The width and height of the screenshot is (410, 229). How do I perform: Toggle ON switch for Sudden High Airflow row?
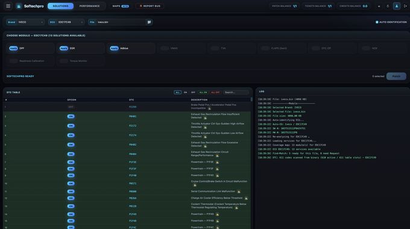[71, 126]
